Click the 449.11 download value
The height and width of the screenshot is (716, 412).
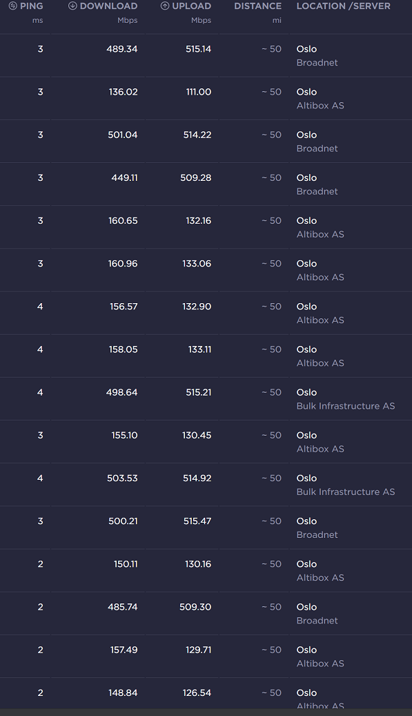(124, 177)
